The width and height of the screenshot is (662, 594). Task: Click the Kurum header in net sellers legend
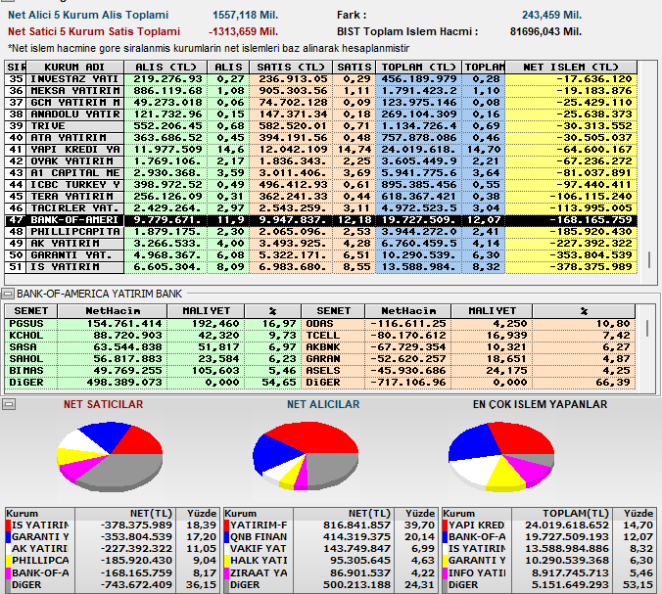(40, 514)
